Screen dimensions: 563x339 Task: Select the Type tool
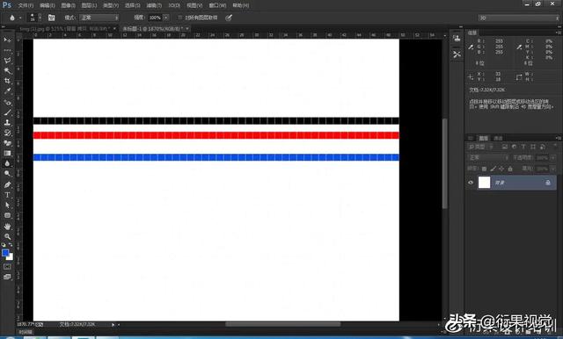(x=7, y=195)
